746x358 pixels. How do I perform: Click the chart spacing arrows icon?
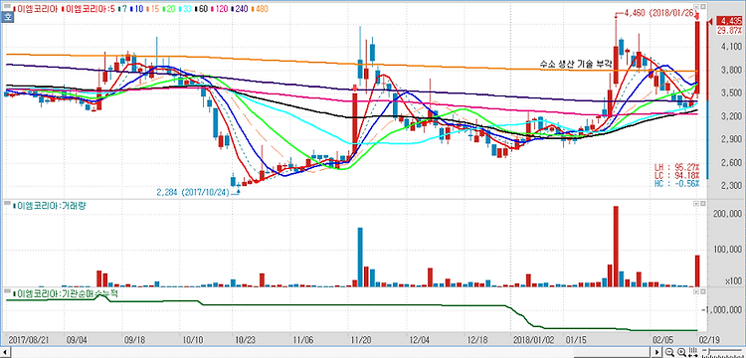click(692, 352)
